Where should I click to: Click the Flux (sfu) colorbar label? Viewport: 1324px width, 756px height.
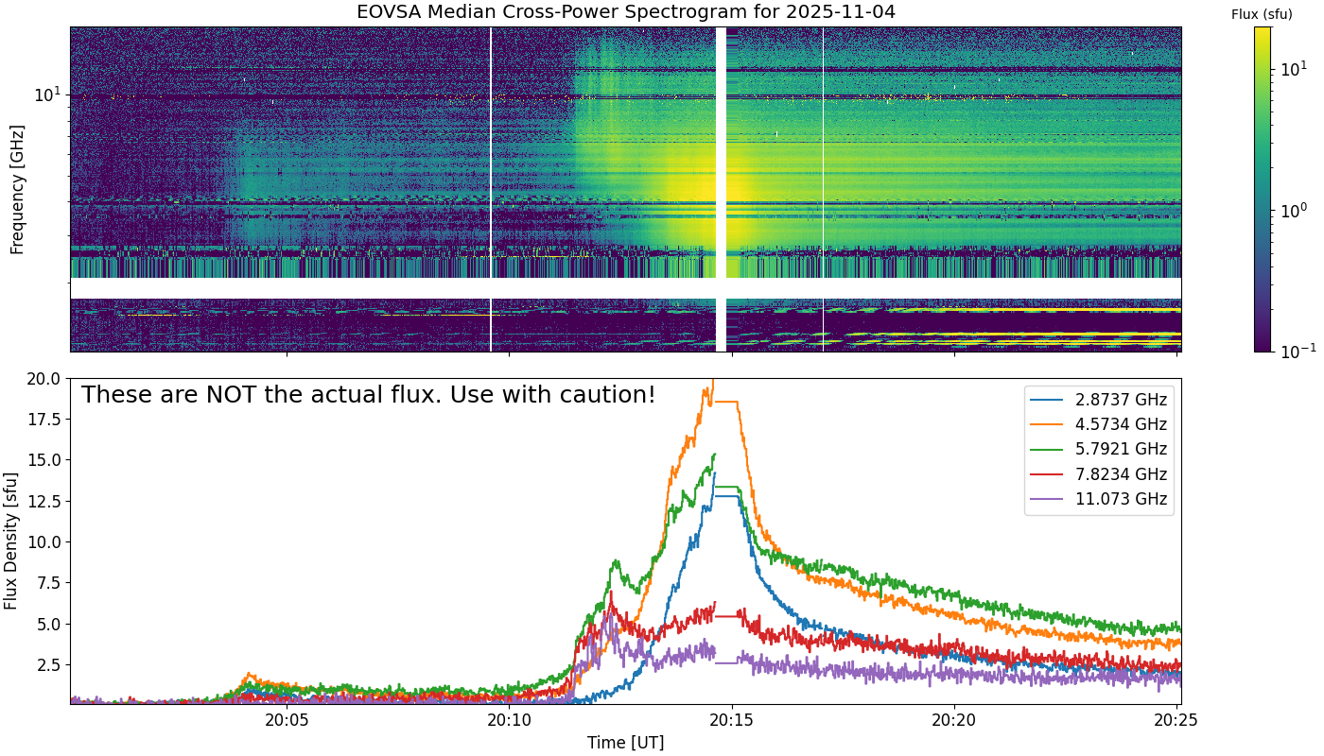[1262, 14]
